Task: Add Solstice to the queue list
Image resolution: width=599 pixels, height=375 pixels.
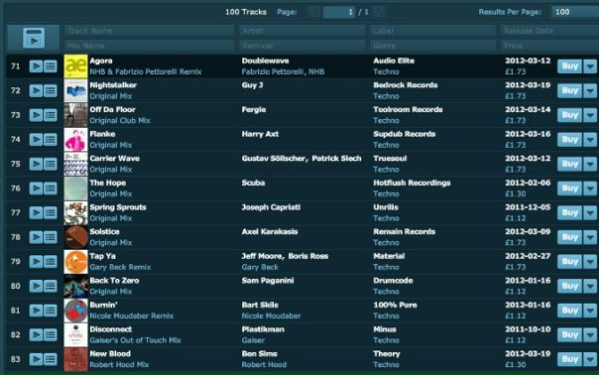Action: point(51,237)
